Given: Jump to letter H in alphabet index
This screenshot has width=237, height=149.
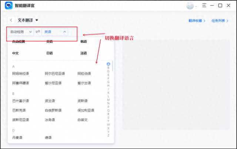Looking at the screenshot, I should click(x=109, y=86).
